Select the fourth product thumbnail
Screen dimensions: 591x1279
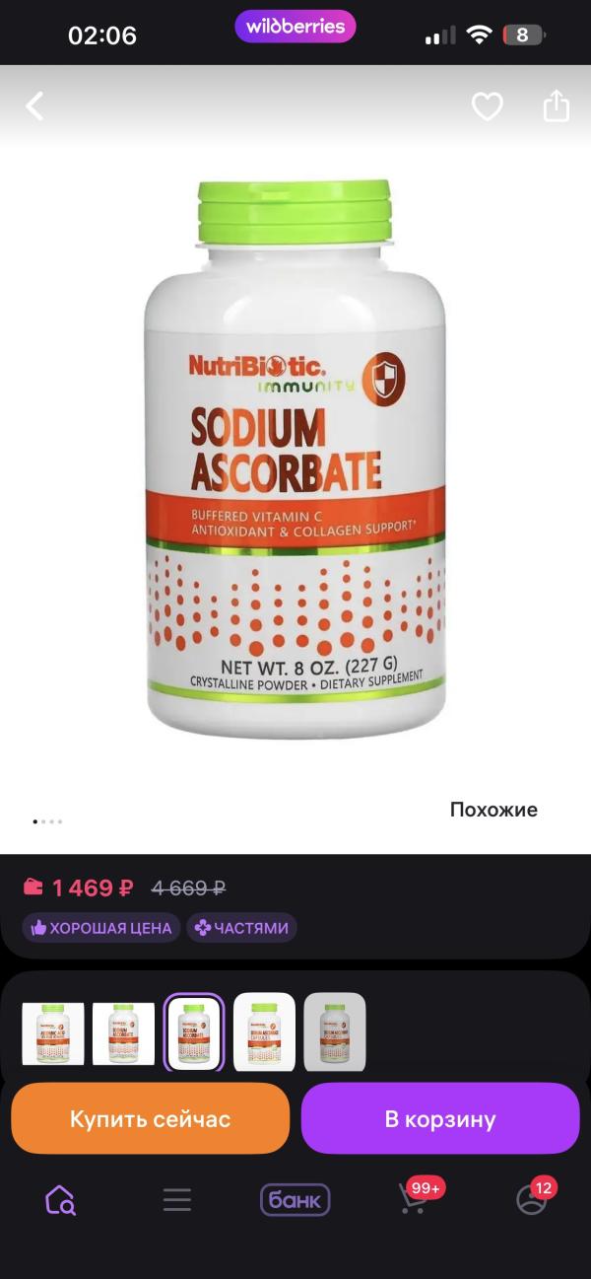(264, 1032)
